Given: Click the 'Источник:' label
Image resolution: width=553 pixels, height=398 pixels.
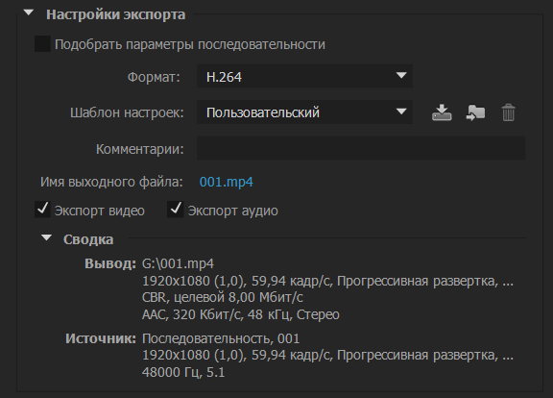Looking at the screenshot, I should pos(101,338).
